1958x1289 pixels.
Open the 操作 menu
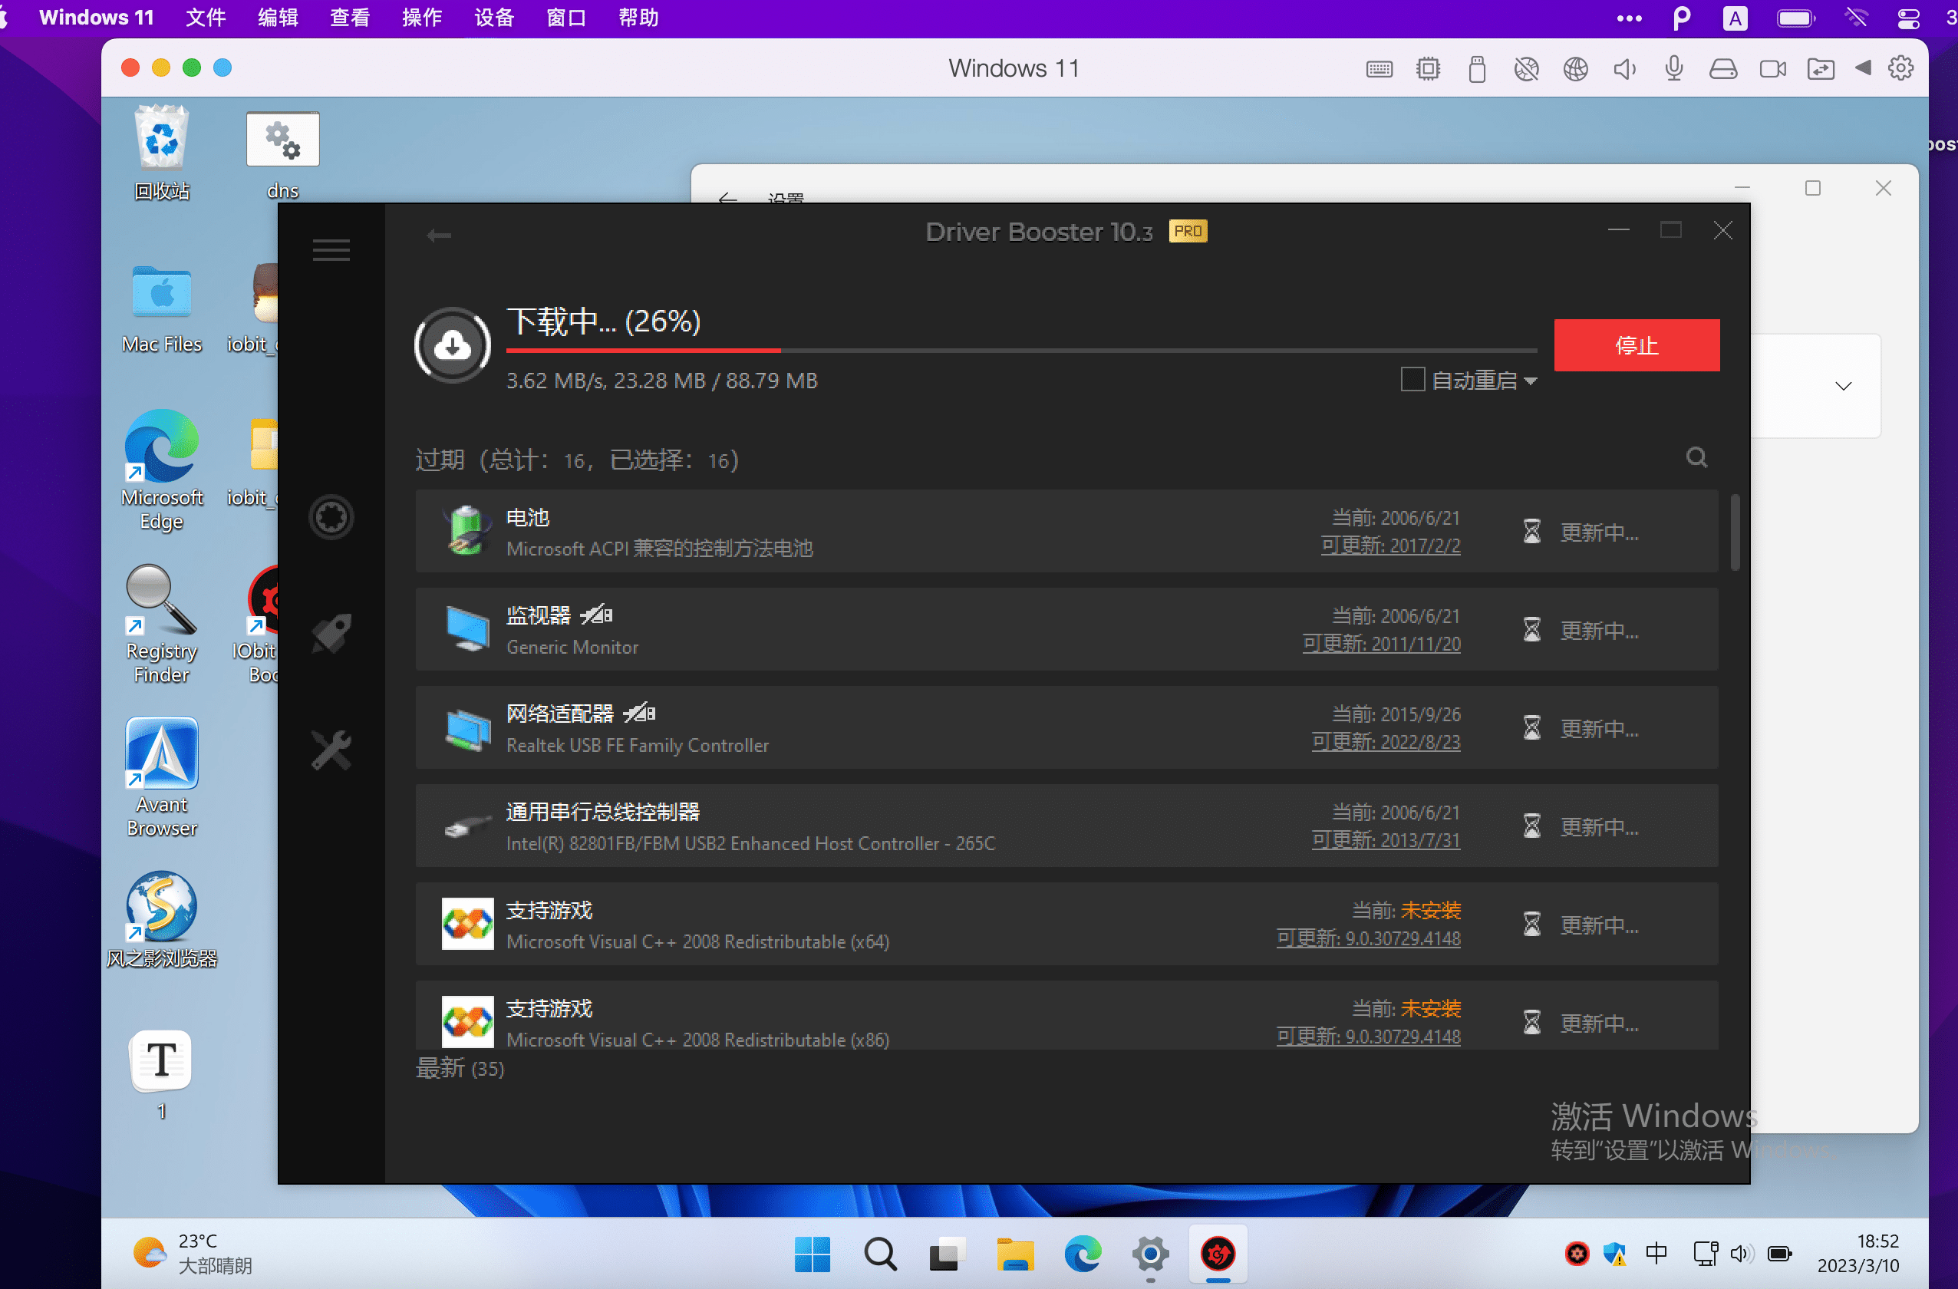[x=422, y=18]
